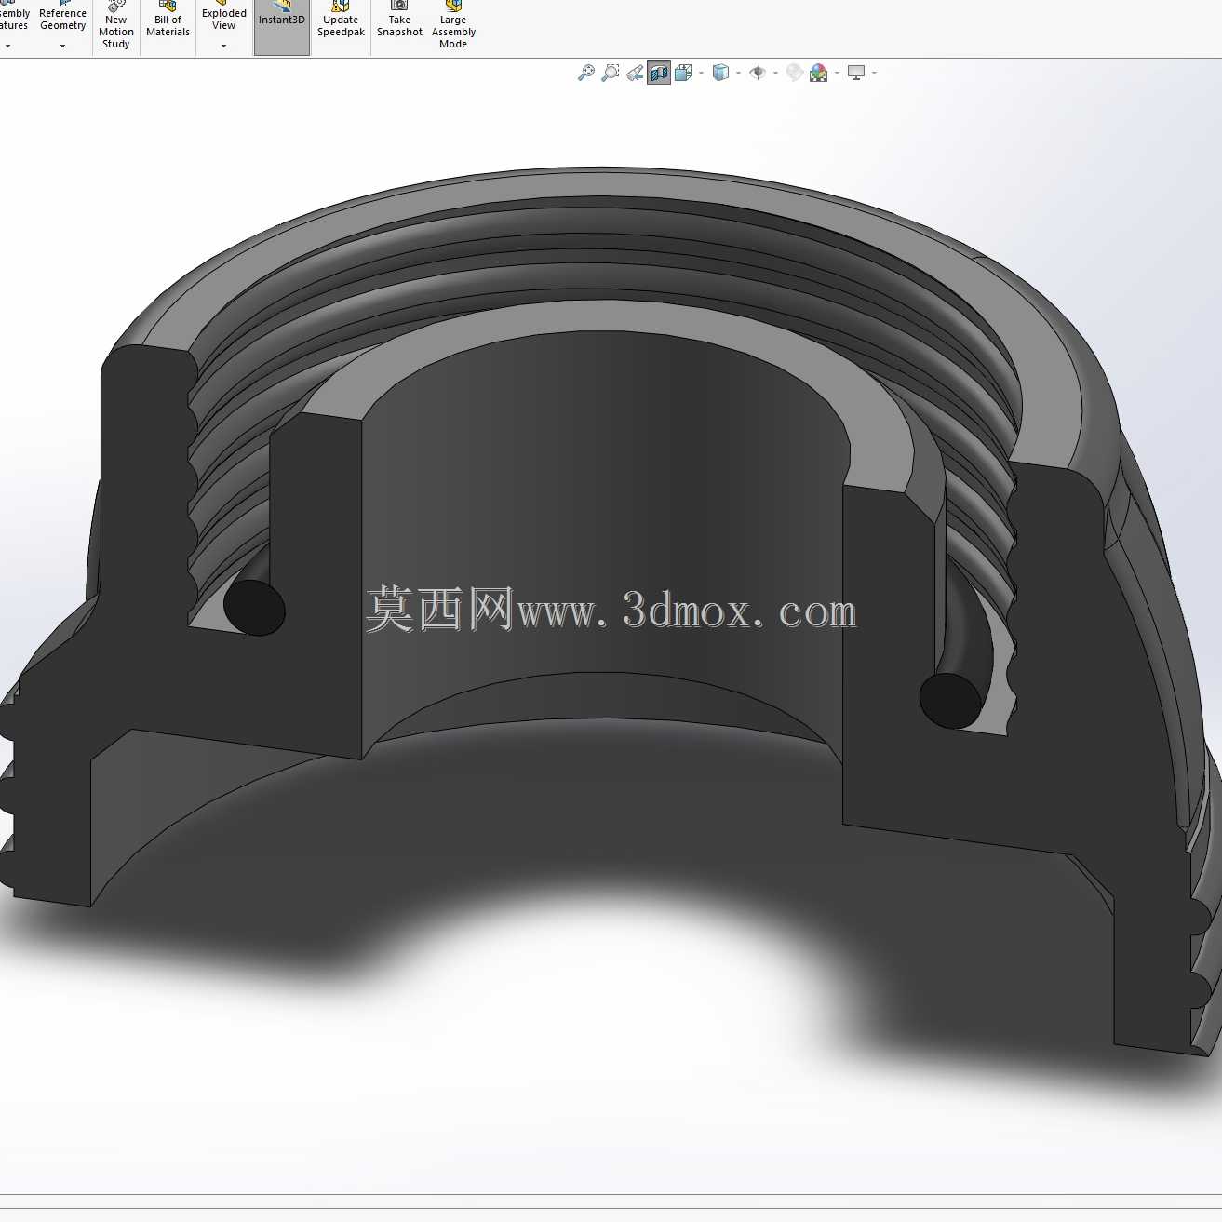Expand the Display Style dropdown arrow
The image size is (1222, 1222).
click(x=738, y=73)
